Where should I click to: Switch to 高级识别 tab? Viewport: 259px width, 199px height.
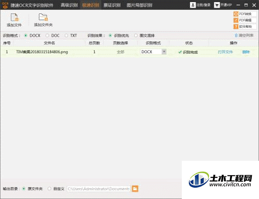tap(69, 5)
